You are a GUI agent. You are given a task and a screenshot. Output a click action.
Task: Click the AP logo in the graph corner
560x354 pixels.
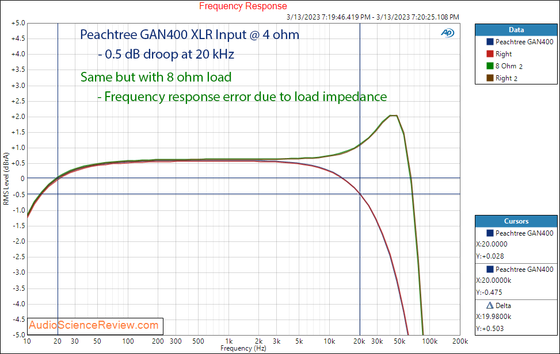point(448,33)
